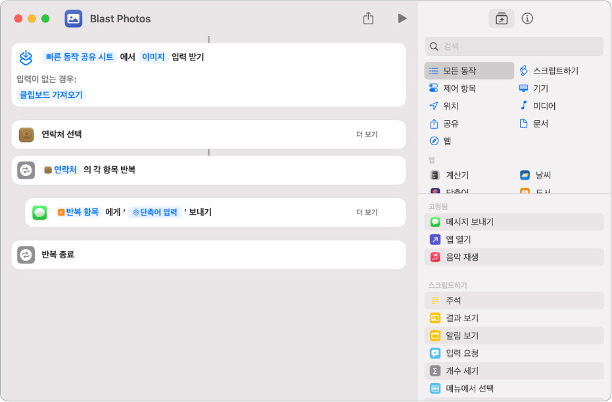Viewport: 612px width, 402px height.
Task: Click the Blast Photos shortcut icon
Action: tap(74, 18)
